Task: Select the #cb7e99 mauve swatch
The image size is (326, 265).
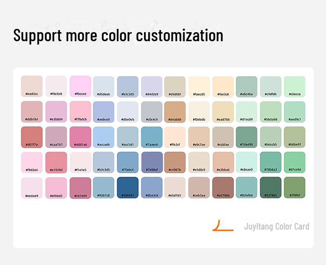Action: click(x=80, y=188)
